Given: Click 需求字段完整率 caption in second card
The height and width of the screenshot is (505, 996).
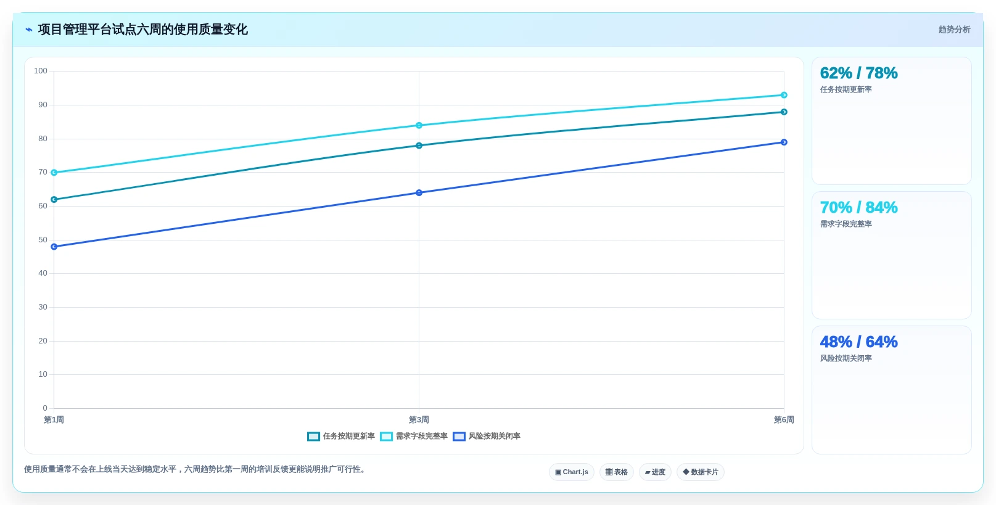Looking at the screenshot, I should click(846, 224).
